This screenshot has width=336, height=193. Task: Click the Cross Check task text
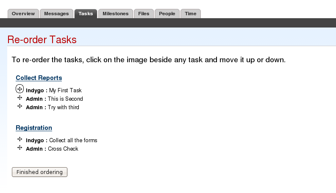click(63, 149)
